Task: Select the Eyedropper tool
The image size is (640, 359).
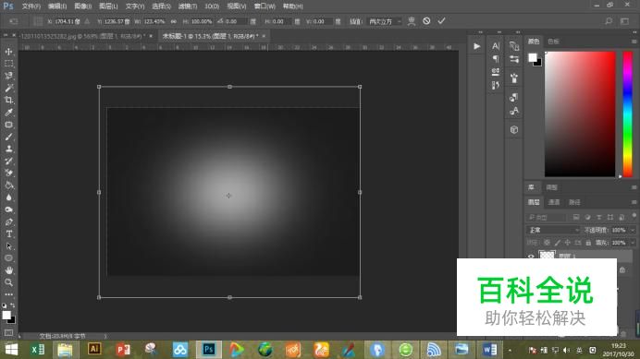Action: click(8, 113)
